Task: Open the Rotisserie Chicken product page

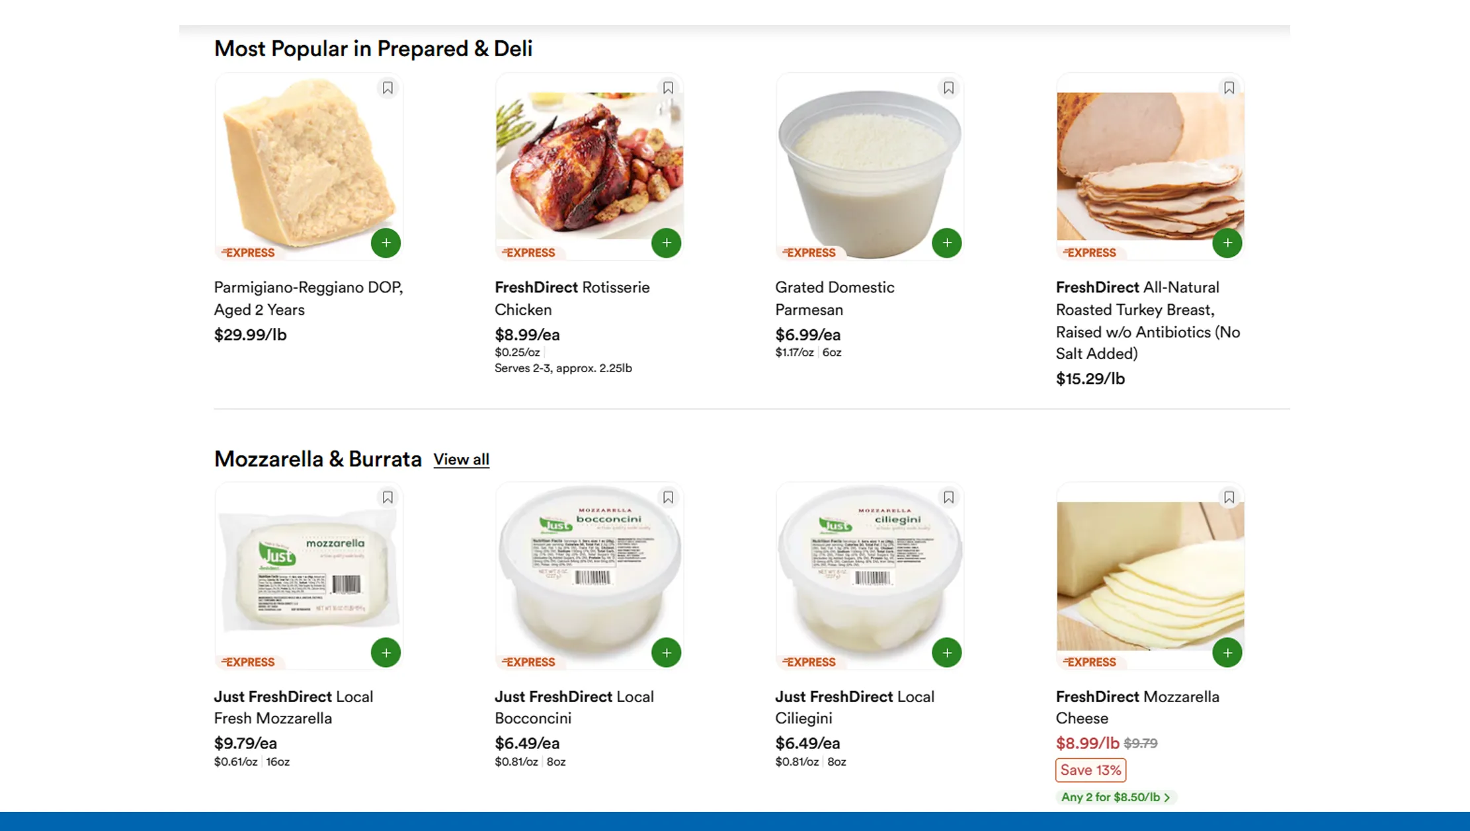Action: coord(589,165)
